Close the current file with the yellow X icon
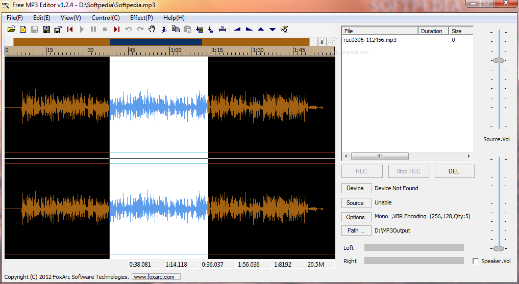519x284 pixels. coord(23,30)
